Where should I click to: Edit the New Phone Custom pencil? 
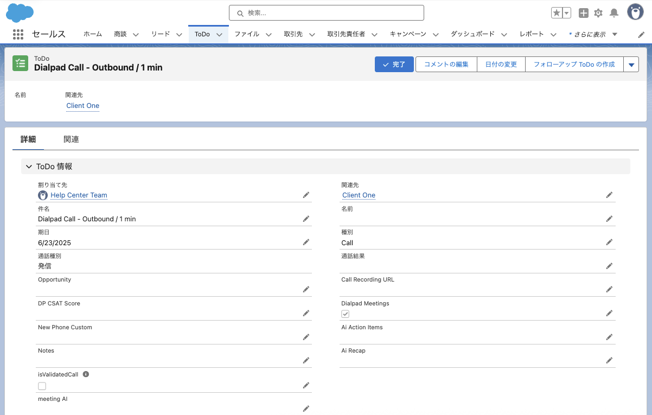[x=306, y=337]
